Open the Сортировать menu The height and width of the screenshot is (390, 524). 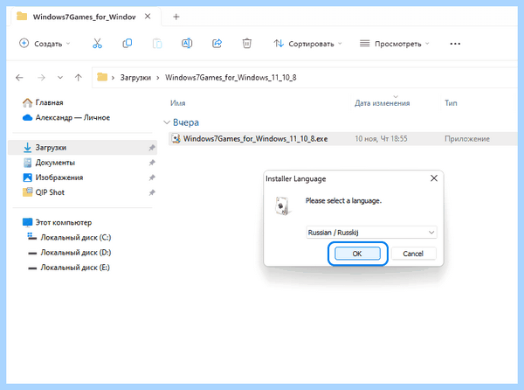tap(307, 44)
